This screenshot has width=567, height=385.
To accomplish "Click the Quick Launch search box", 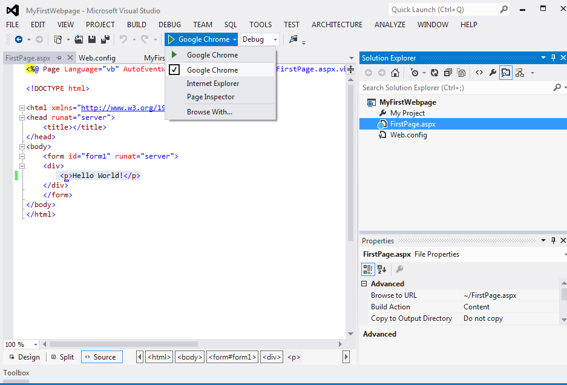I will point(449,10).
